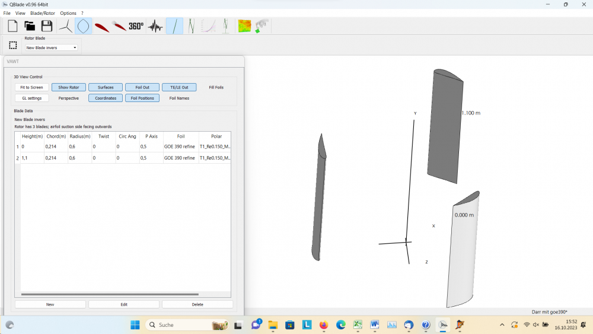Click the Edit blade button
Viewport: 593px width, 334px height.
pos(124,304)
